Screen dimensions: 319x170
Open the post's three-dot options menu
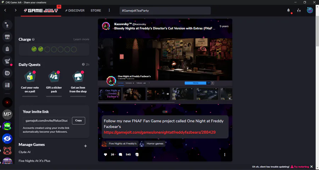tap(225, 154)
